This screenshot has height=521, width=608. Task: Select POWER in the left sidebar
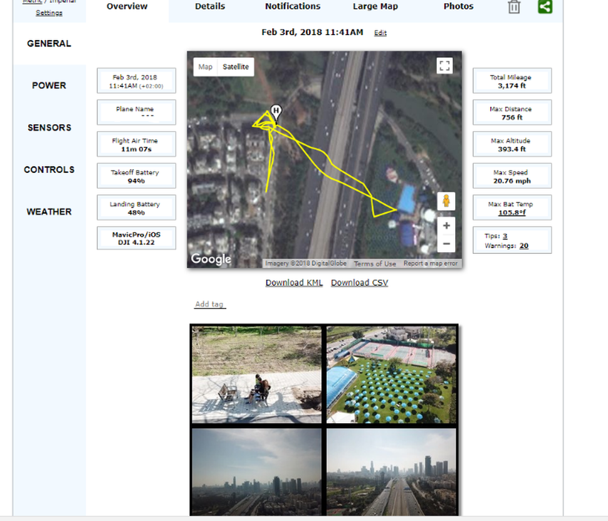pyautogui.click(x=49, y=85)
